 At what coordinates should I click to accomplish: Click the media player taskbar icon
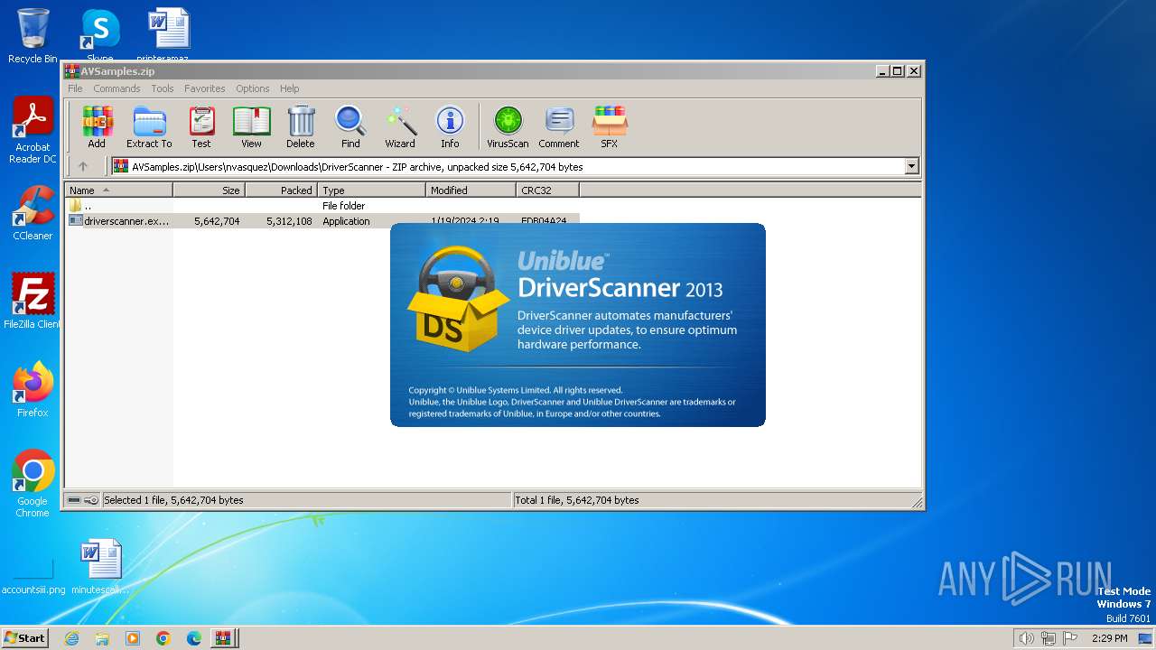click(x=133, y=638)
